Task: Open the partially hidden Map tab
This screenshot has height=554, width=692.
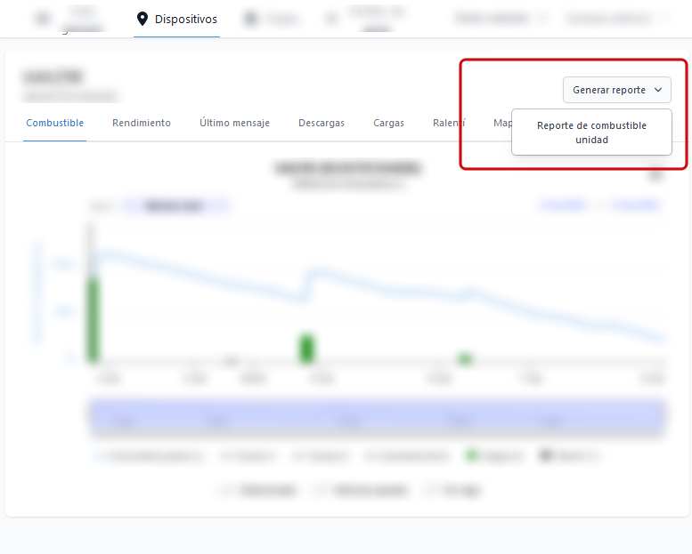Action: coord(502,124)
